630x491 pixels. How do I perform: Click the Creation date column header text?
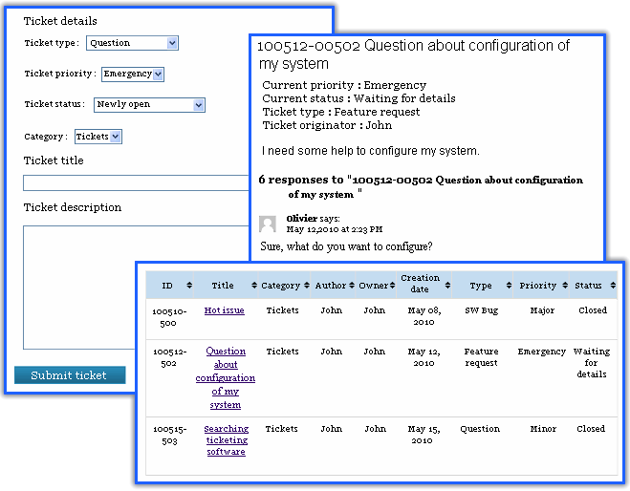[x=420, y=284]
